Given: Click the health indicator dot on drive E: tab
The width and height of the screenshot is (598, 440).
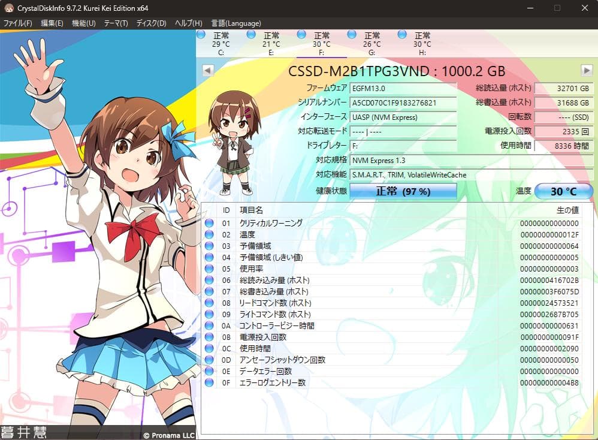Looking at the screenshot, I should point(252,34).
